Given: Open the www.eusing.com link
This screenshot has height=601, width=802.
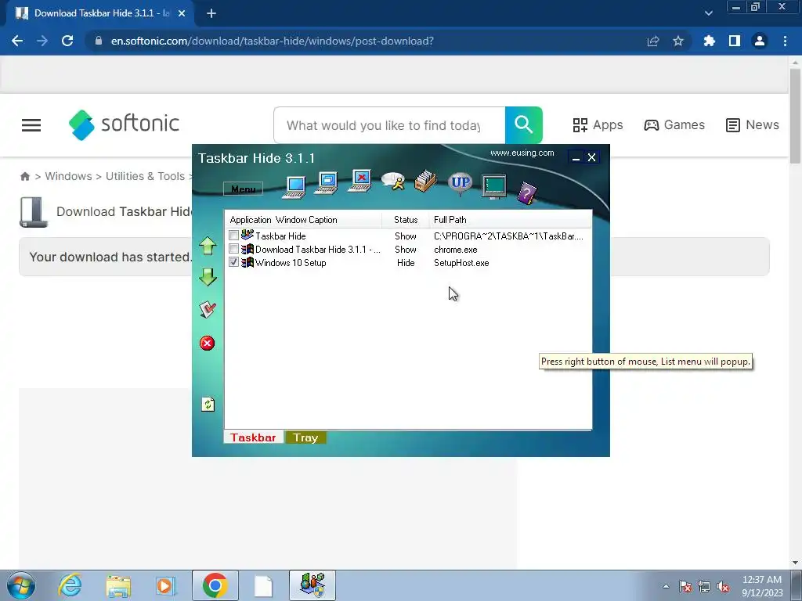Looking at the screenshot, I should tap(522, 153).
